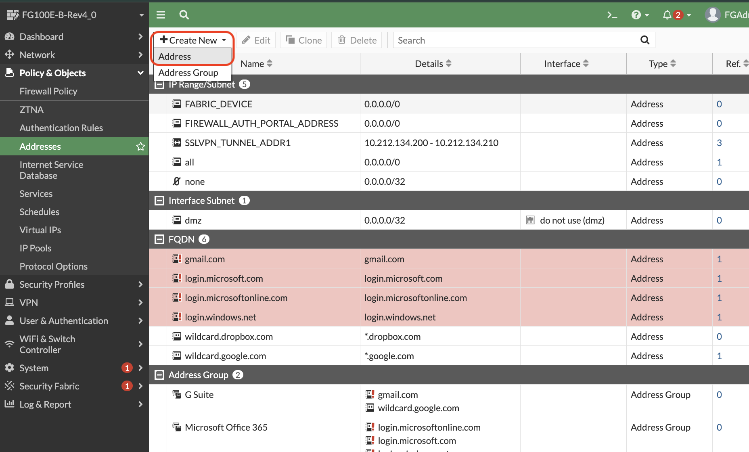Choose Address Group from Create New menu
This screenshot has height=452, width=749.
tap(192, 73)
